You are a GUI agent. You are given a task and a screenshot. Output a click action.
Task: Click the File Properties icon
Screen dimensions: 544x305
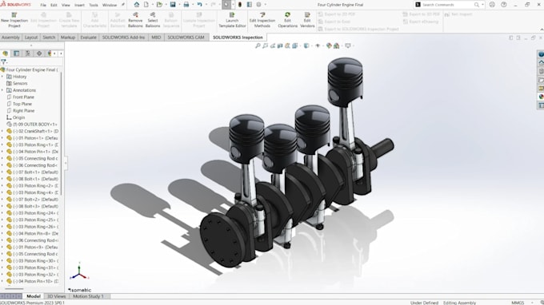(x=250, y=5)
